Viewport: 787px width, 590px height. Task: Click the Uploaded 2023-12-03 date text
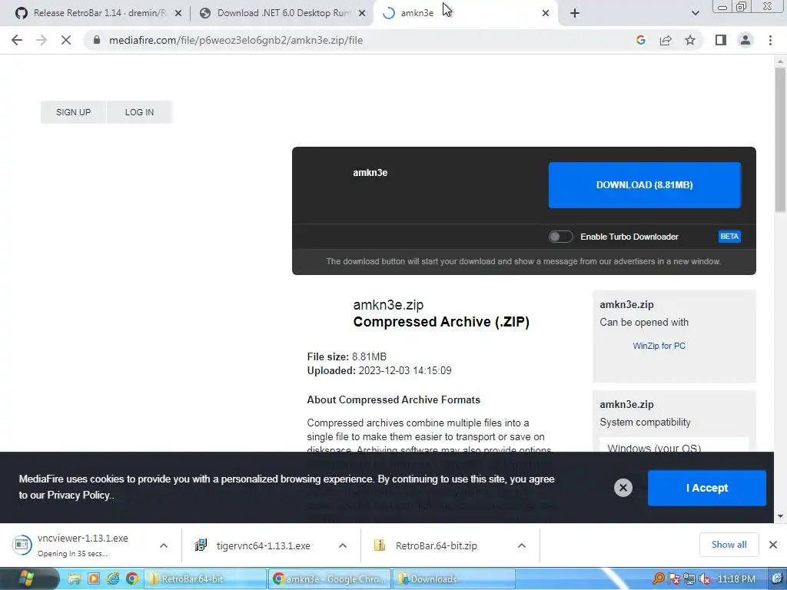(x=379, y=371)
